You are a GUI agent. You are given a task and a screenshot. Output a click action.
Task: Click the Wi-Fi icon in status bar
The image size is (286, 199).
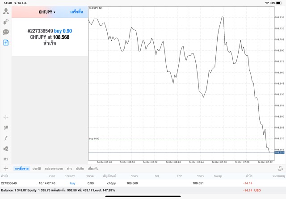[267, 3]
